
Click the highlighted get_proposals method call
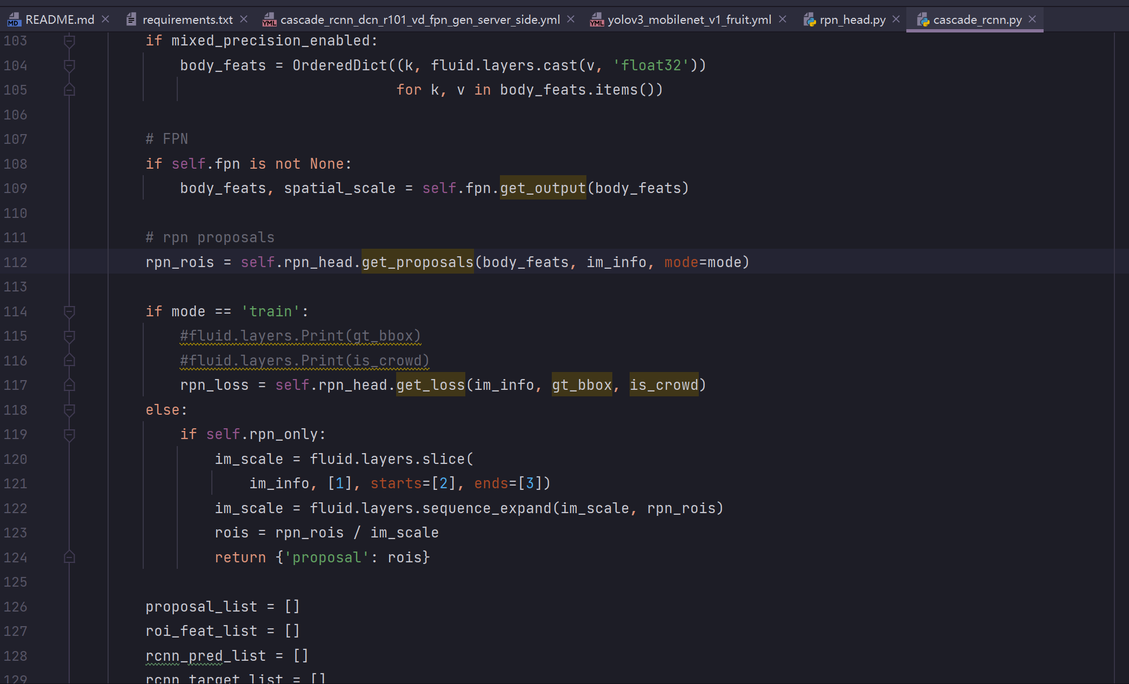point(417,262)
